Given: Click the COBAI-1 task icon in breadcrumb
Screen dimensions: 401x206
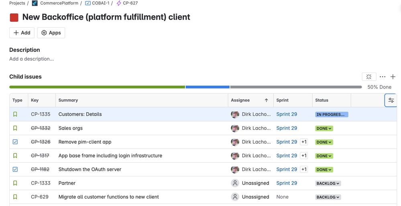Looking at the screenshot, I should click(88, 3).
